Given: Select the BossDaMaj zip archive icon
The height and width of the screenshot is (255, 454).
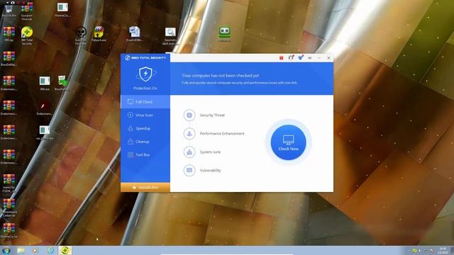Looking at the screenshot, I should point(9,58).
